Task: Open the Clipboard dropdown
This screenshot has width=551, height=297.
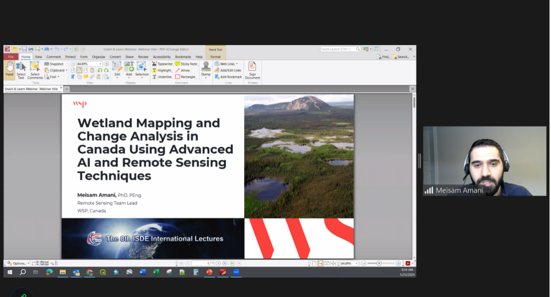Action: tap(56, 70)
